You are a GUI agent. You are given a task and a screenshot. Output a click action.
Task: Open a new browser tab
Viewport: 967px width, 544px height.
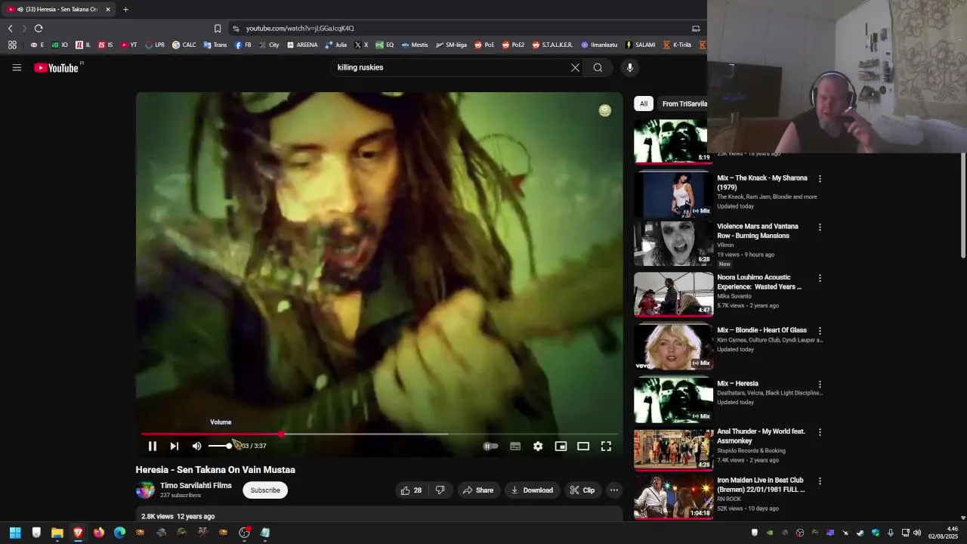125,9
